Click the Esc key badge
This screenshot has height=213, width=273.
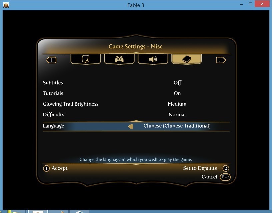pos(225,177)
